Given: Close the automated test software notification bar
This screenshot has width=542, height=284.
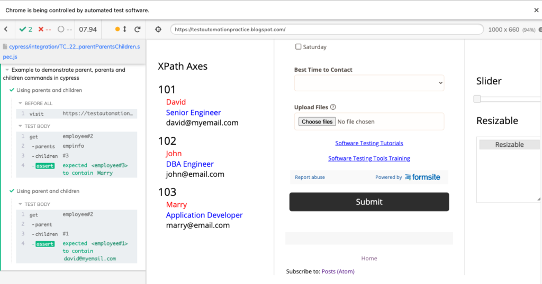Looking at the screenshot, I should pos(536,11).
